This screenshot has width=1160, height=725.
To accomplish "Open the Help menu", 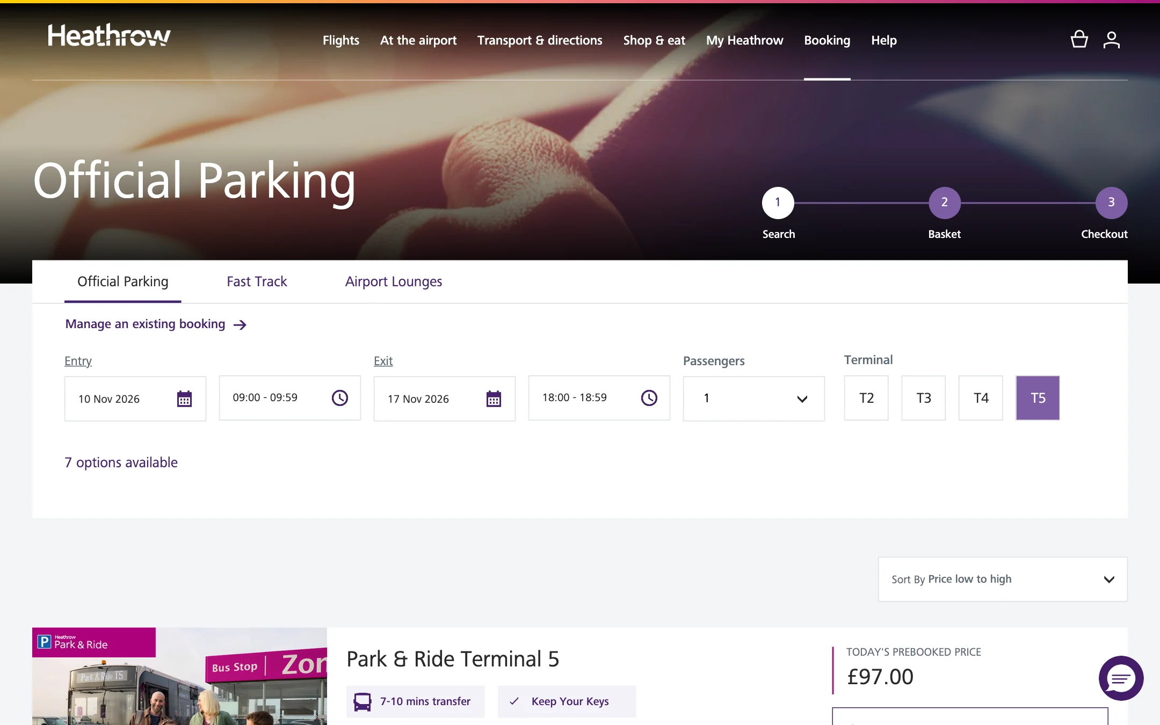I will click(x=884, y=40).
